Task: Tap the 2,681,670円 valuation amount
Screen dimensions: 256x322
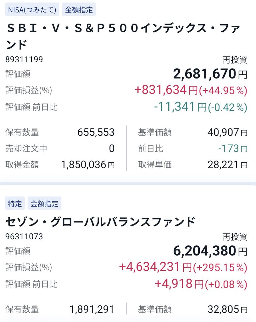Action: [x=210, y=74]
